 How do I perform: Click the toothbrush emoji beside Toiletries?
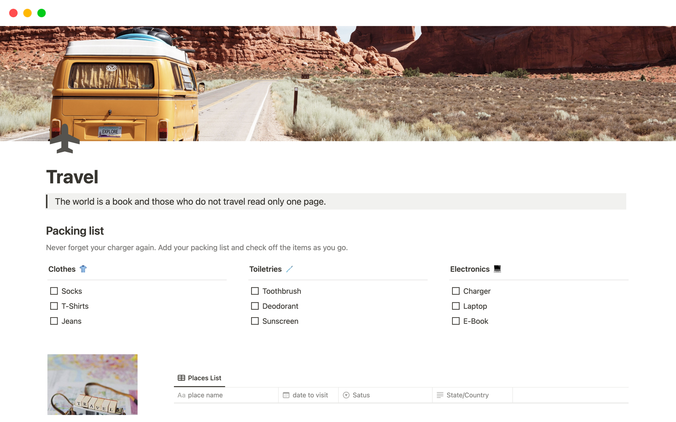coord(289,269)
